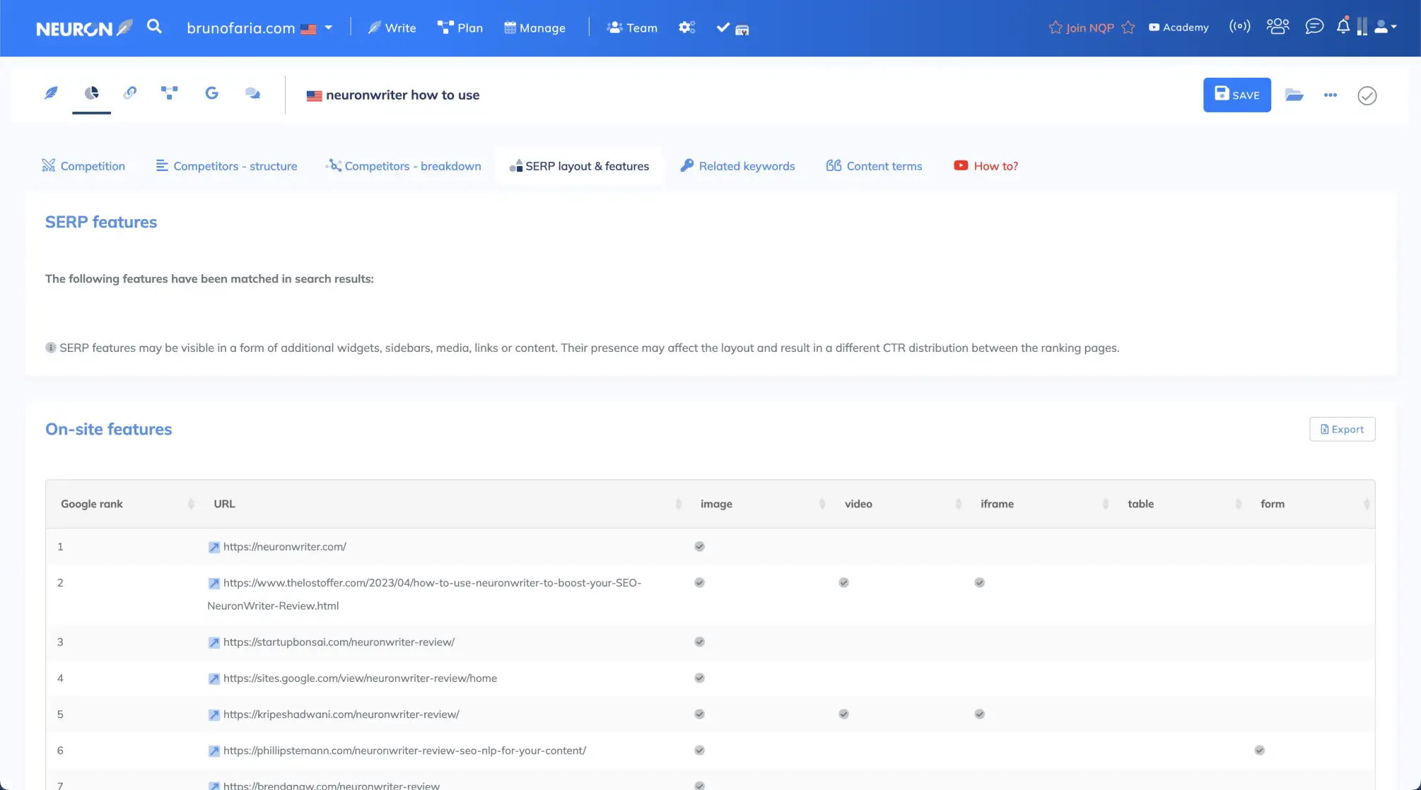
Task: Click image checkmark for phillipstemann.com row
Action: coord(699,750)
